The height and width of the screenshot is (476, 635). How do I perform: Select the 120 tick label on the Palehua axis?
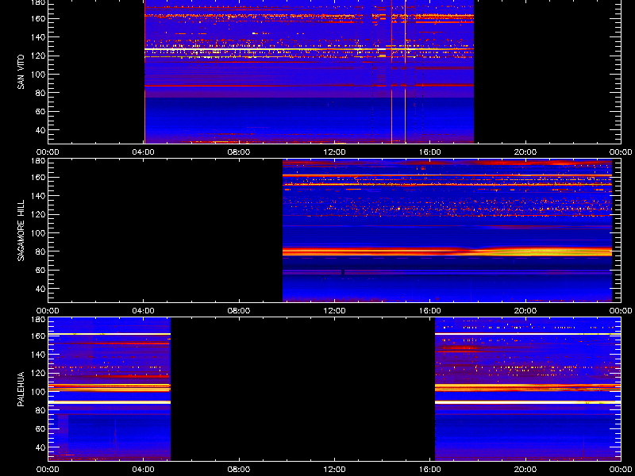(39, 373)
